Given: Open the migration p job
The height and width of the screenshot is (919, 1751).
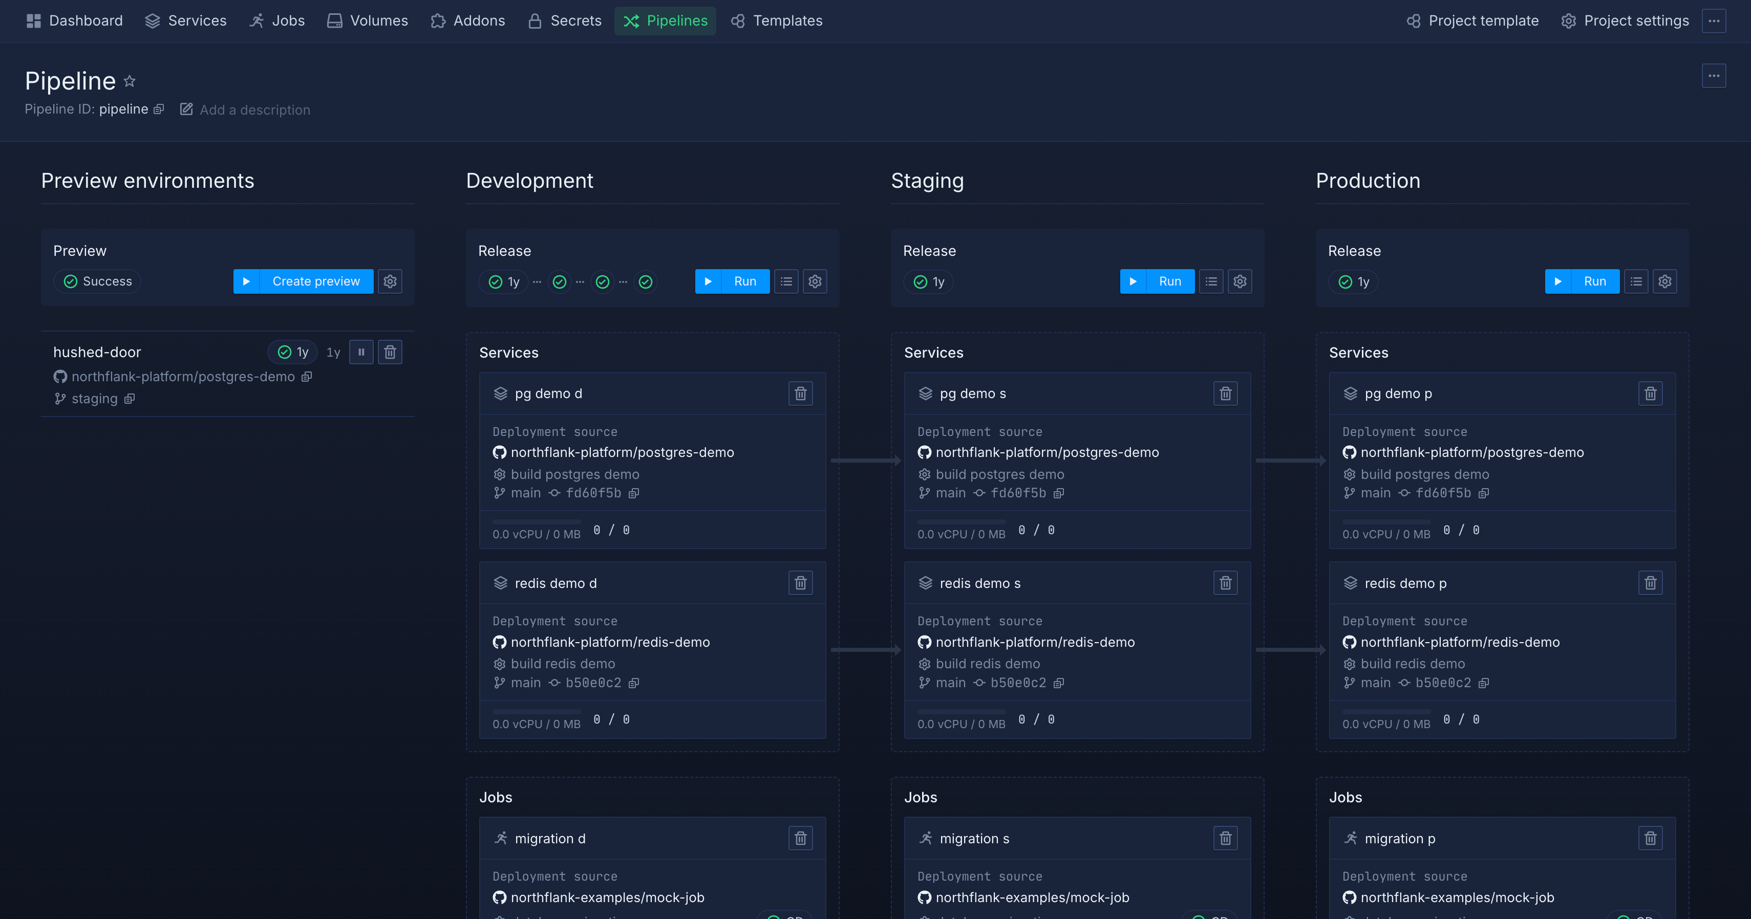Looking at the screenshot, I should coord(1400,839).
